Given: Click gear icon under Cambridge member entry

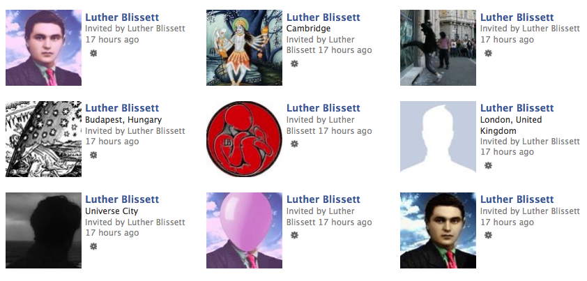Looking at the screenshot, I should pyautogui.click(x=295, y=63).
